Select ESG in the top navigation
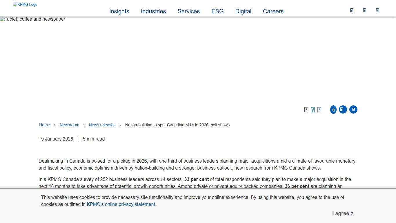The height and width of the screenshot is (223, 396). pyautogui.click(x=217, y=11)
